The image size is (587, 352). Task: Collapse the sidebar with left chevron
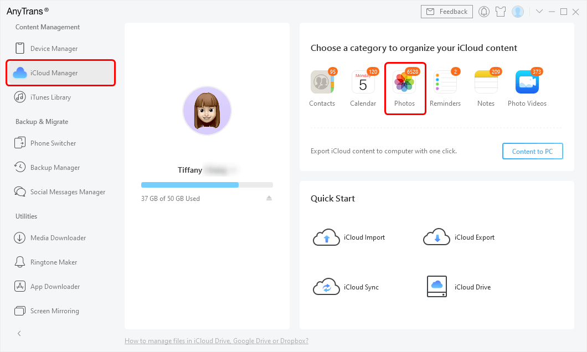(x=19, y=333)
